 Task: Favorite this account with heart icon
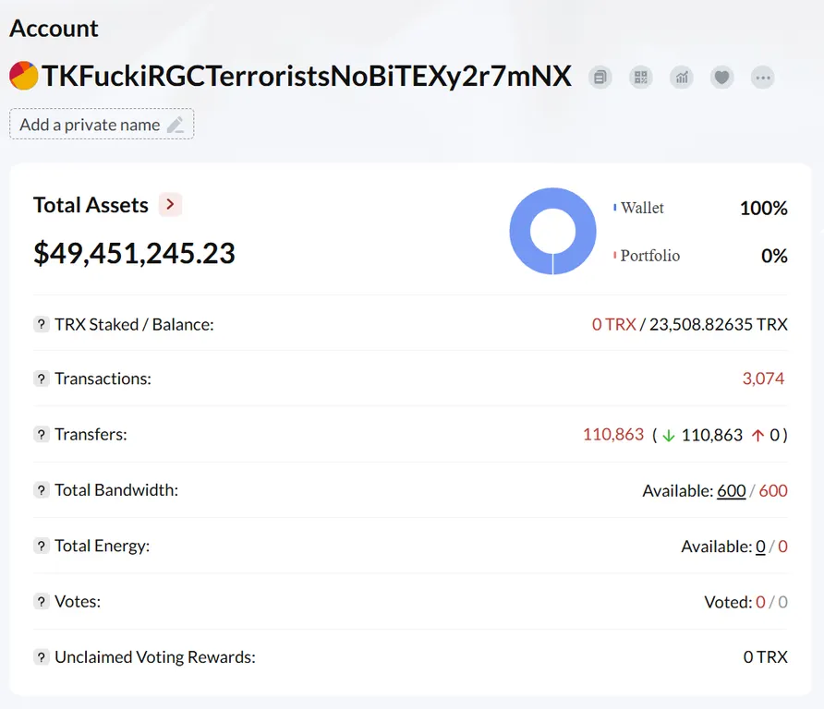pos(722,78)
